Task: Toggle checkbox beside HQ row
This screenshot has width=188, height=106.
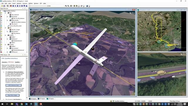Action: point(1,28)
